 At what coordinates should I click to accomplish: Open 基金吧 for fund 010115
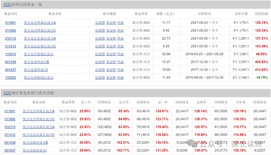pyautogui.click(x=111, y=39)
